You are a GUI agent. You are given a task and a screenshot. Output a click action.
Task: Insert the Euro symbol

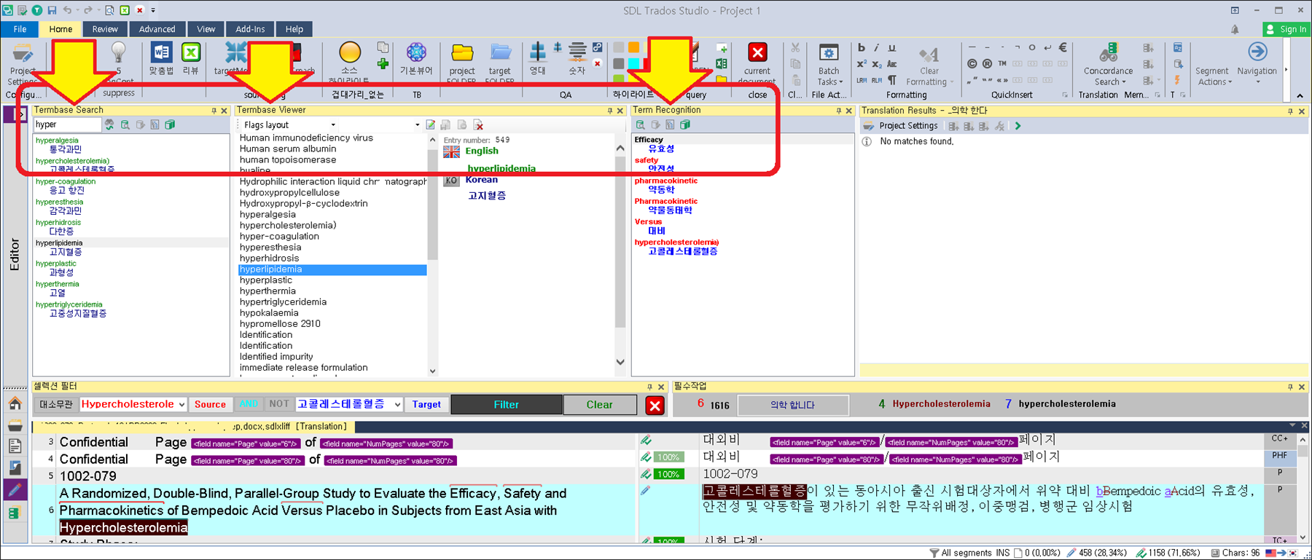(x=1063, y=48)
